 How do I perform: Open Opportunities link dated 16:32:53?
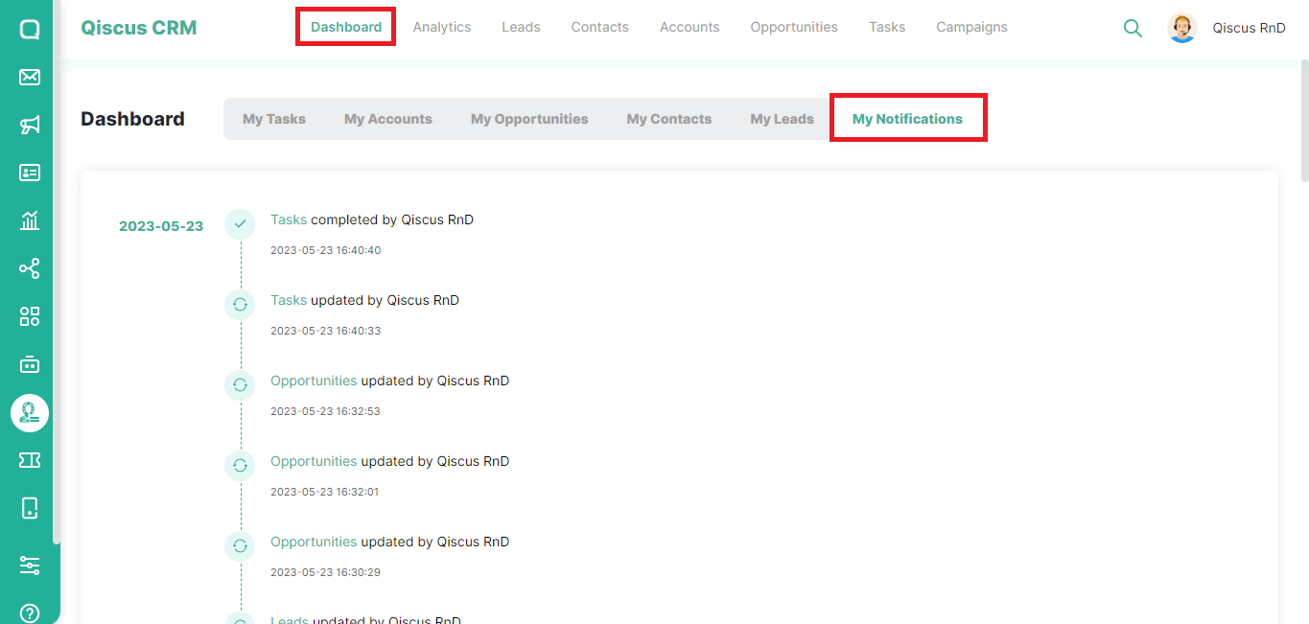314,381
